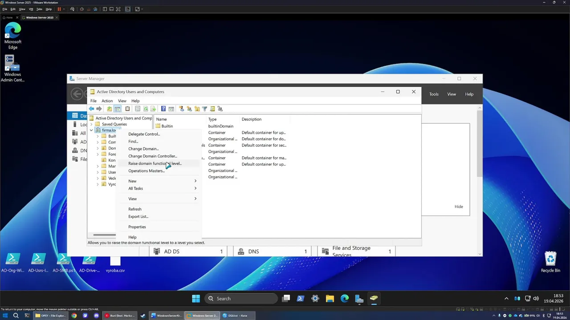Open the New submenu in context menu
This screenshot has width=570, height=320.
click(x=159, y=181)
